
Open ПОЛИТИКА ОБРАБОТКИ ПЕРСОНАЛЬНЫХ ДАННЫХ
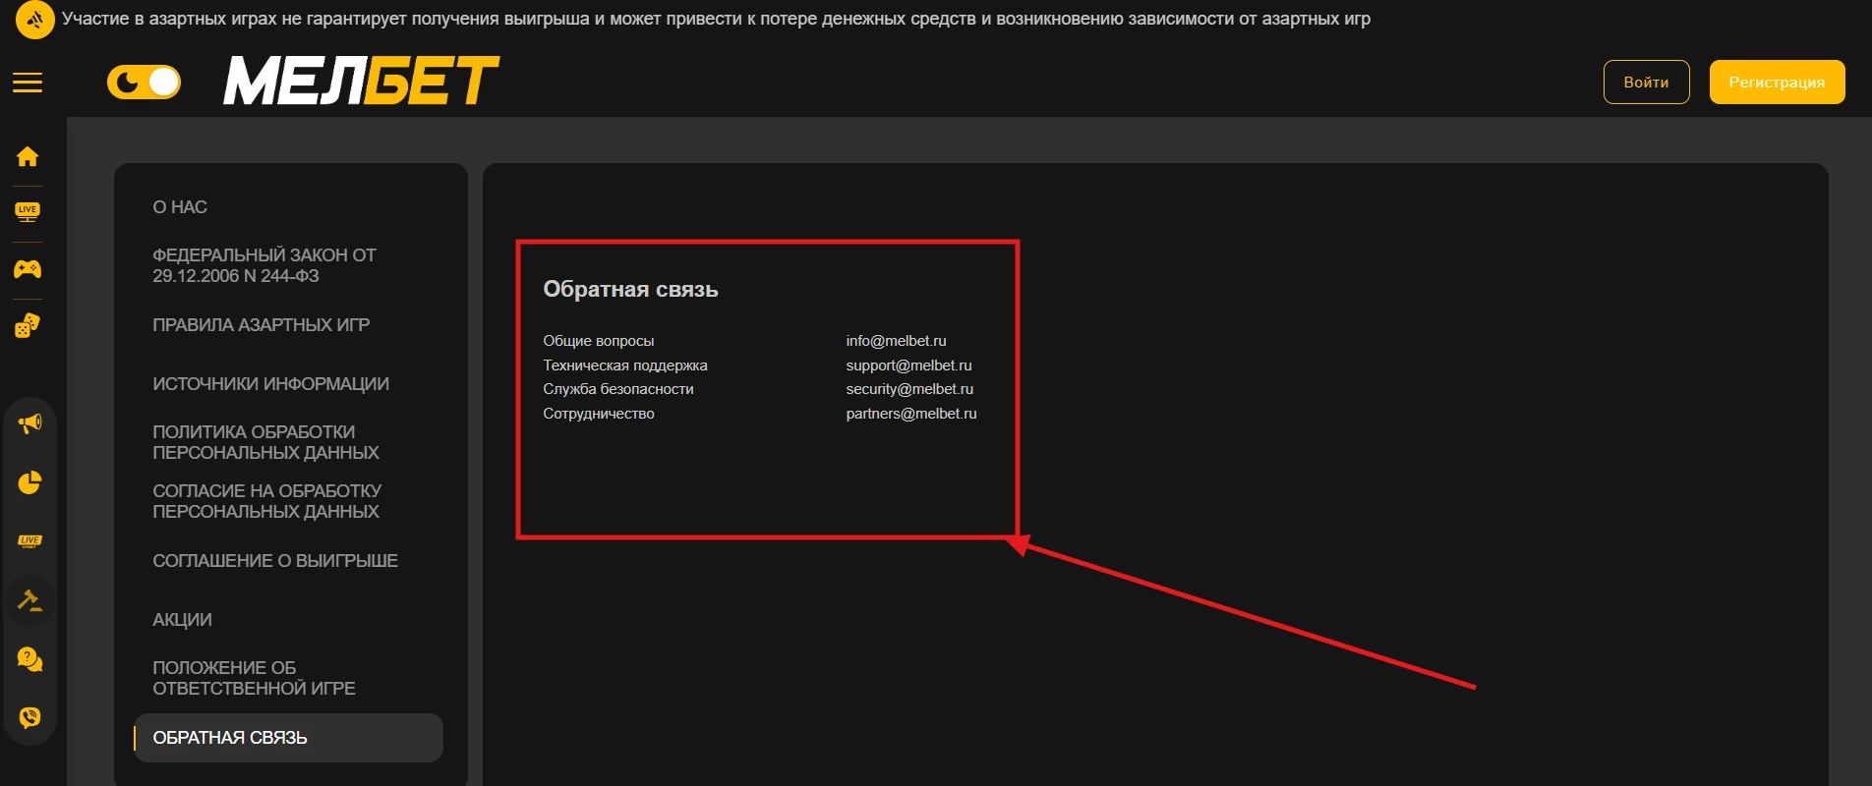(265, 442)
